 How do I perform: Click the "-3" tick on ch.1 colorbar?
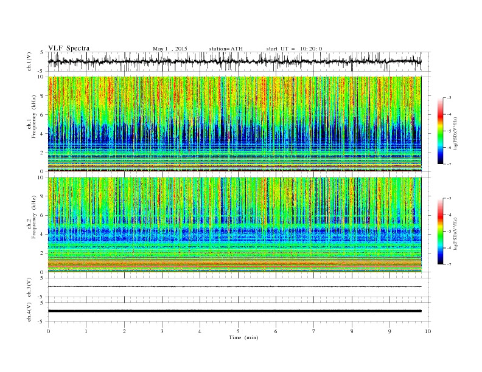point(449,98)
